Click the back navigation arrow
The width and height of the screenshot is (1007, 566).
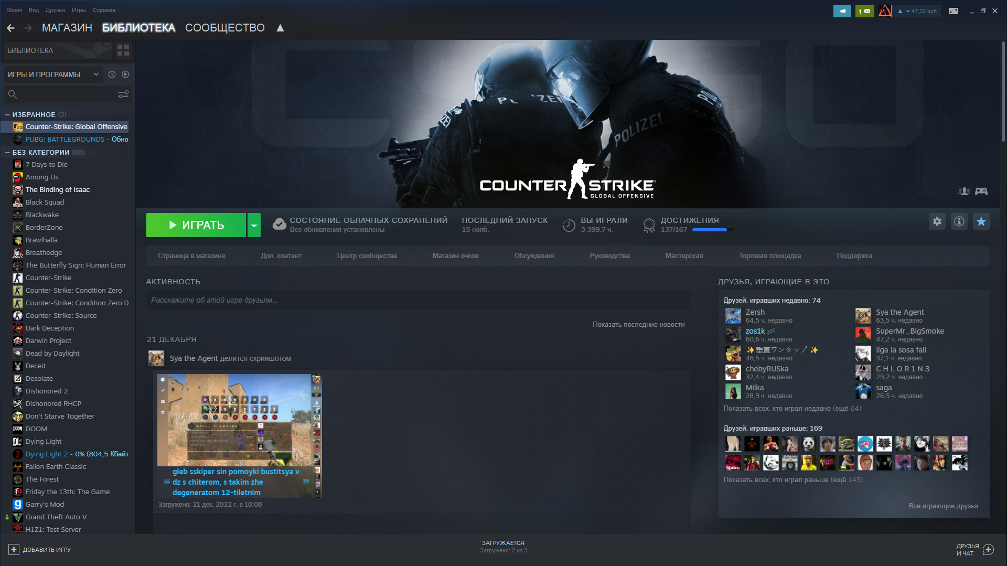pos(10,28)
